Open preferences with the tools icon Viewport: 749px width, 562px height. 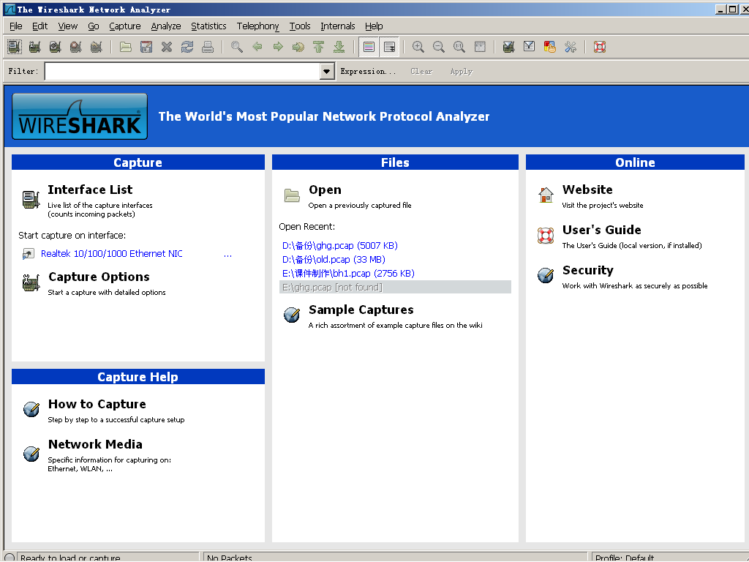(571, 47)
